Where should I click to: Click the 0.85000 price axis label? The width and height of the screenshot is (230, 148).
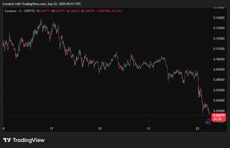[219, 111]
